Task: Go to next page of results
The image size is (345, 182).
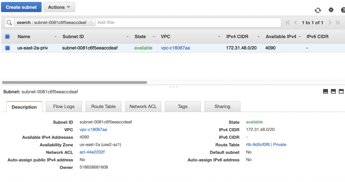Action: (x=330, y=23)
